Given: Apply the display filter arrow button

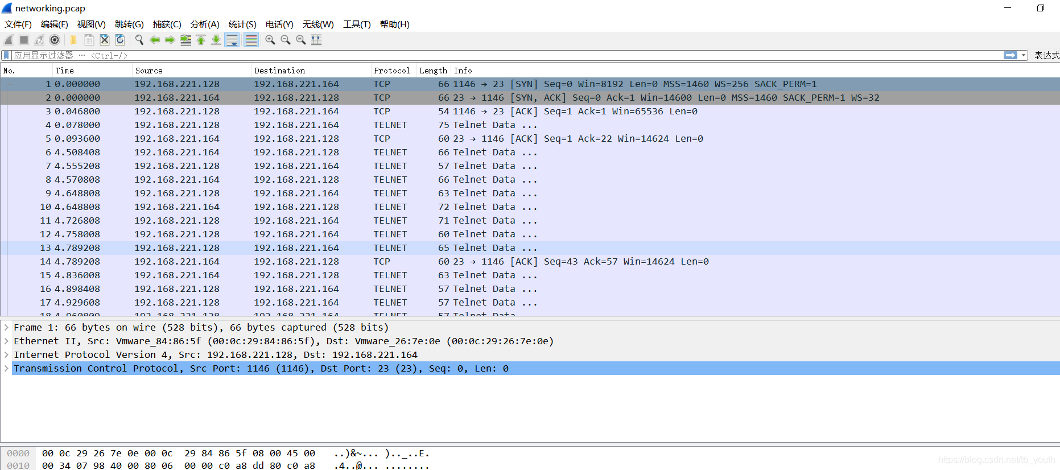Looking at the screenshot, I should [1010, 55].
